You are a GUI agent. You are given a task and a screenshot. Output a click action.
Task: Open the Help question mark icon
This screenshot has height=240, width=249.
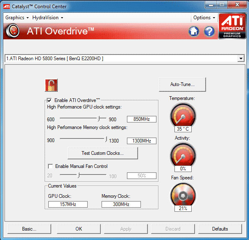tap(209, 31)
